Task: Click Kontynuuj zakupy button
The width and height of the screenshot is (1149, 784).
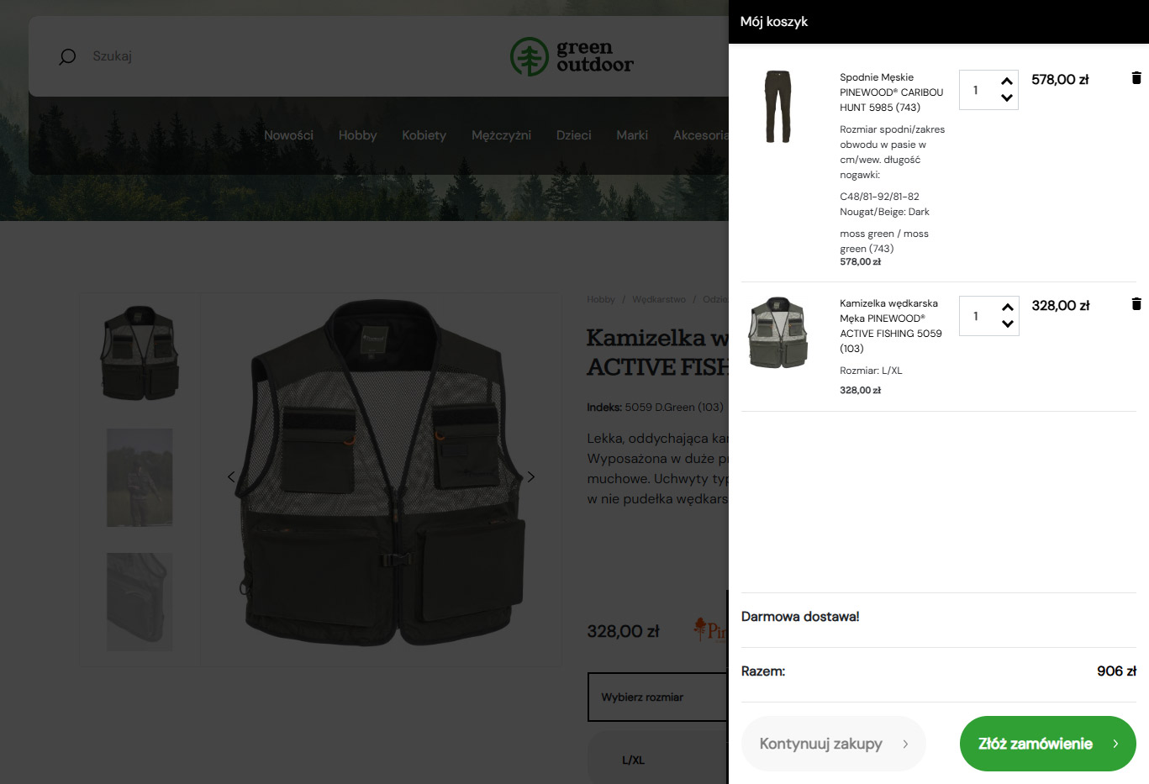Action: pos(833,744)
